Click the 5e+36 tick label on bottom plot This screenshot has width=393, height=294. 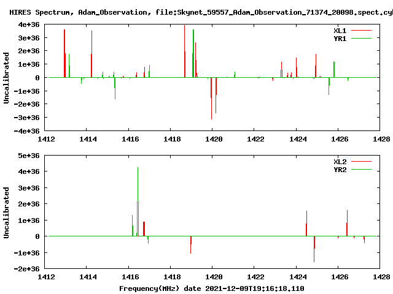(x=29, y=156)
